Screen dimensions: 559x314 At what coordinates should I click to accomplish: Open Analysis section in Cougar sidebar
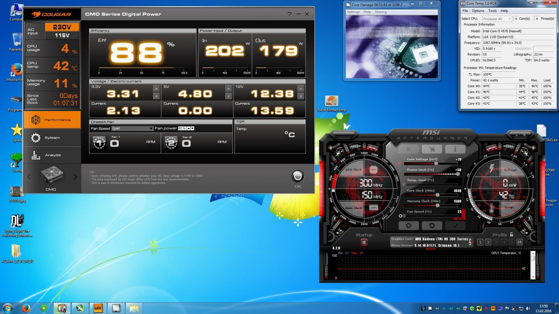52,155
